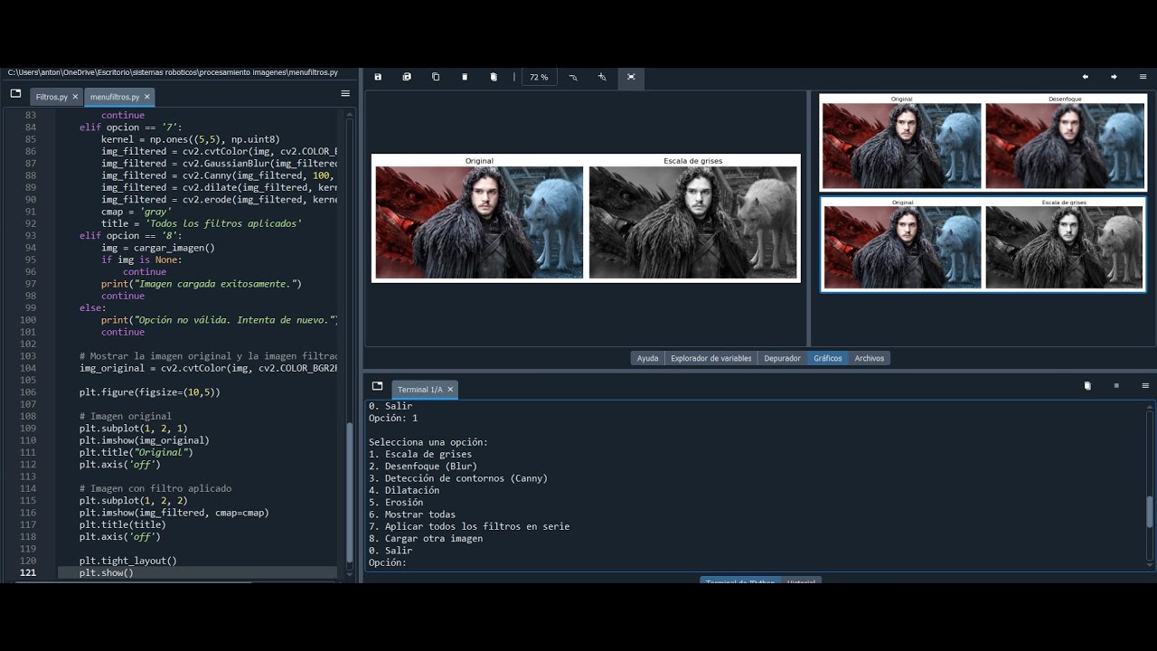Remove the current plot with trash icon

click(465, 77)
